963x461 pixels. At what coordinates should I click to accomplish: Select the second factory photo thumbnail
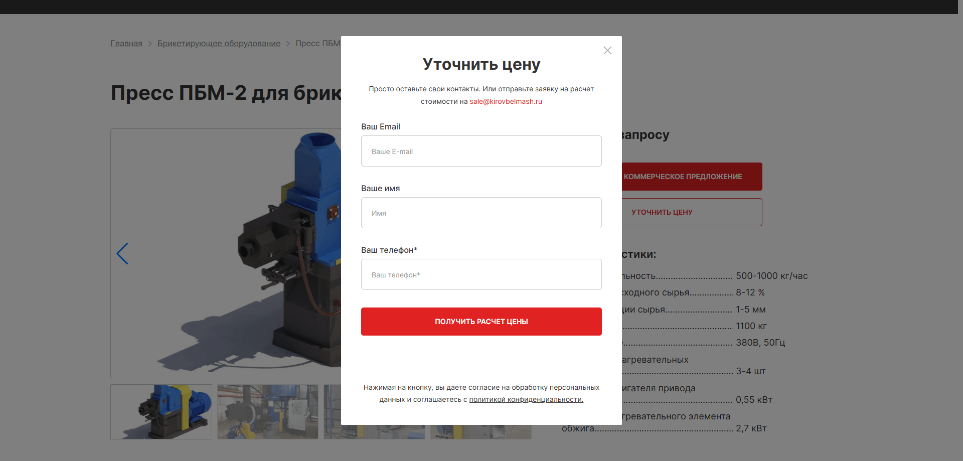pos(268,412)
